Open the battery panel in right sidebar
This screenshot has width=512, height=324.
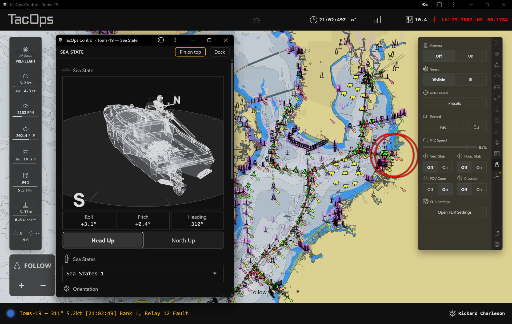pyautogui.click(x=497, y=87)
